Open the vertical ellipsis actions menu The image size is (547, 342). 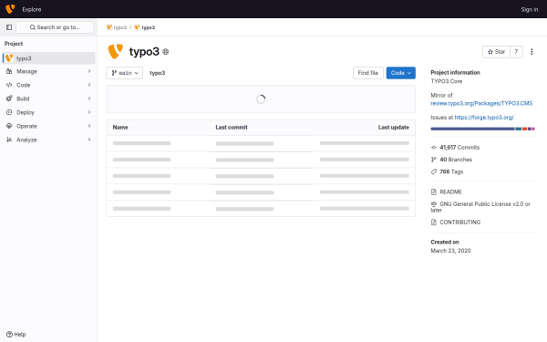pos(532,52)
